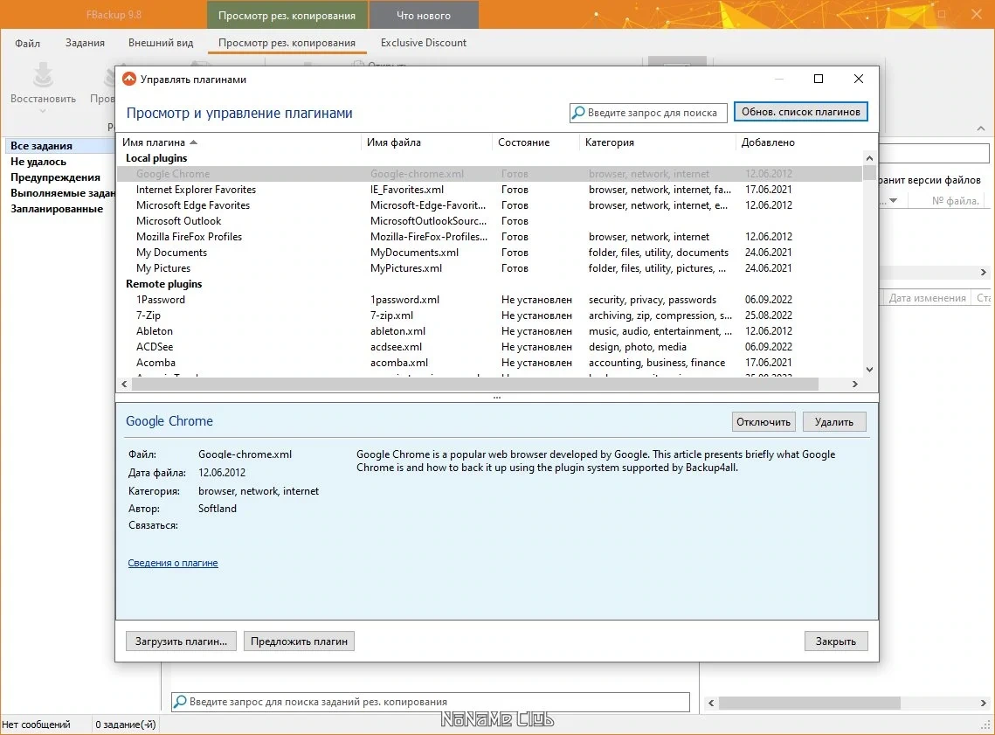Click the plugin list horizontal scroll-right arrow
995x735 pixels.
[854, 384]
